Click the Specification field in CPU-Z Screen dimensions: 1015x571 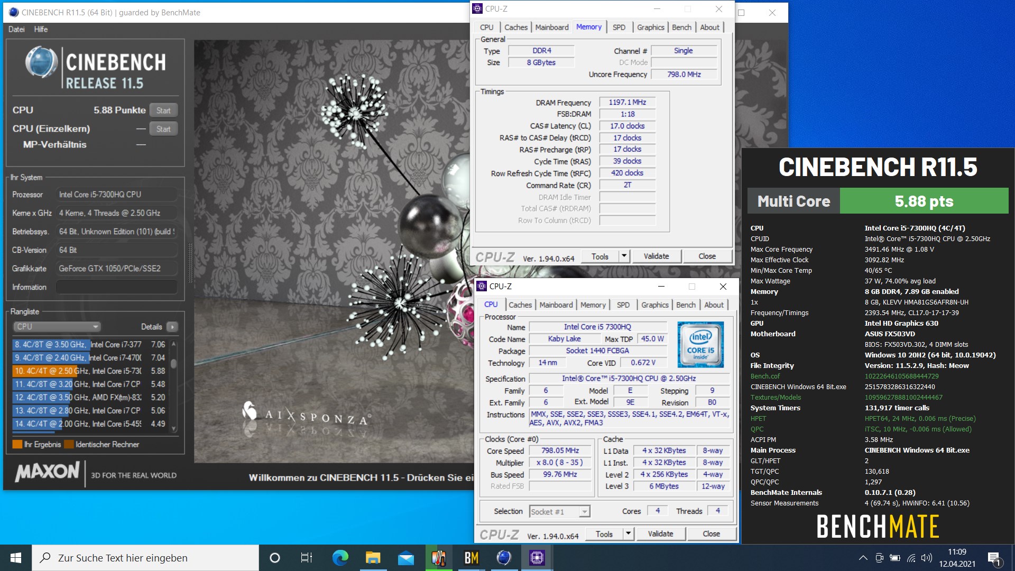click(629, 379)
